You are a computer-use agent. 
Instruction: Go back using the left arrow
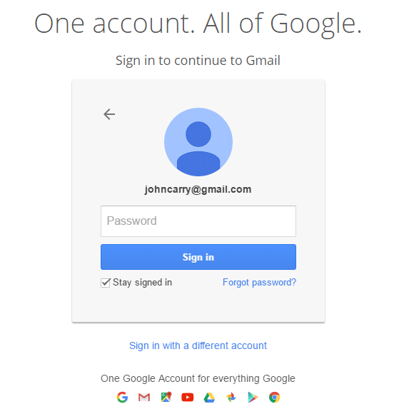[x=109, y=114]
